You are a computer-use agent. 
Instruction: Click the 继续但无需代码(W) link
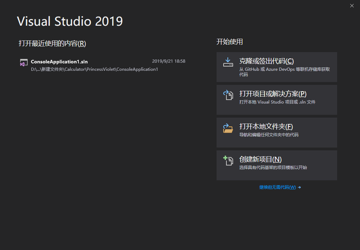click(x=277, y=187)
